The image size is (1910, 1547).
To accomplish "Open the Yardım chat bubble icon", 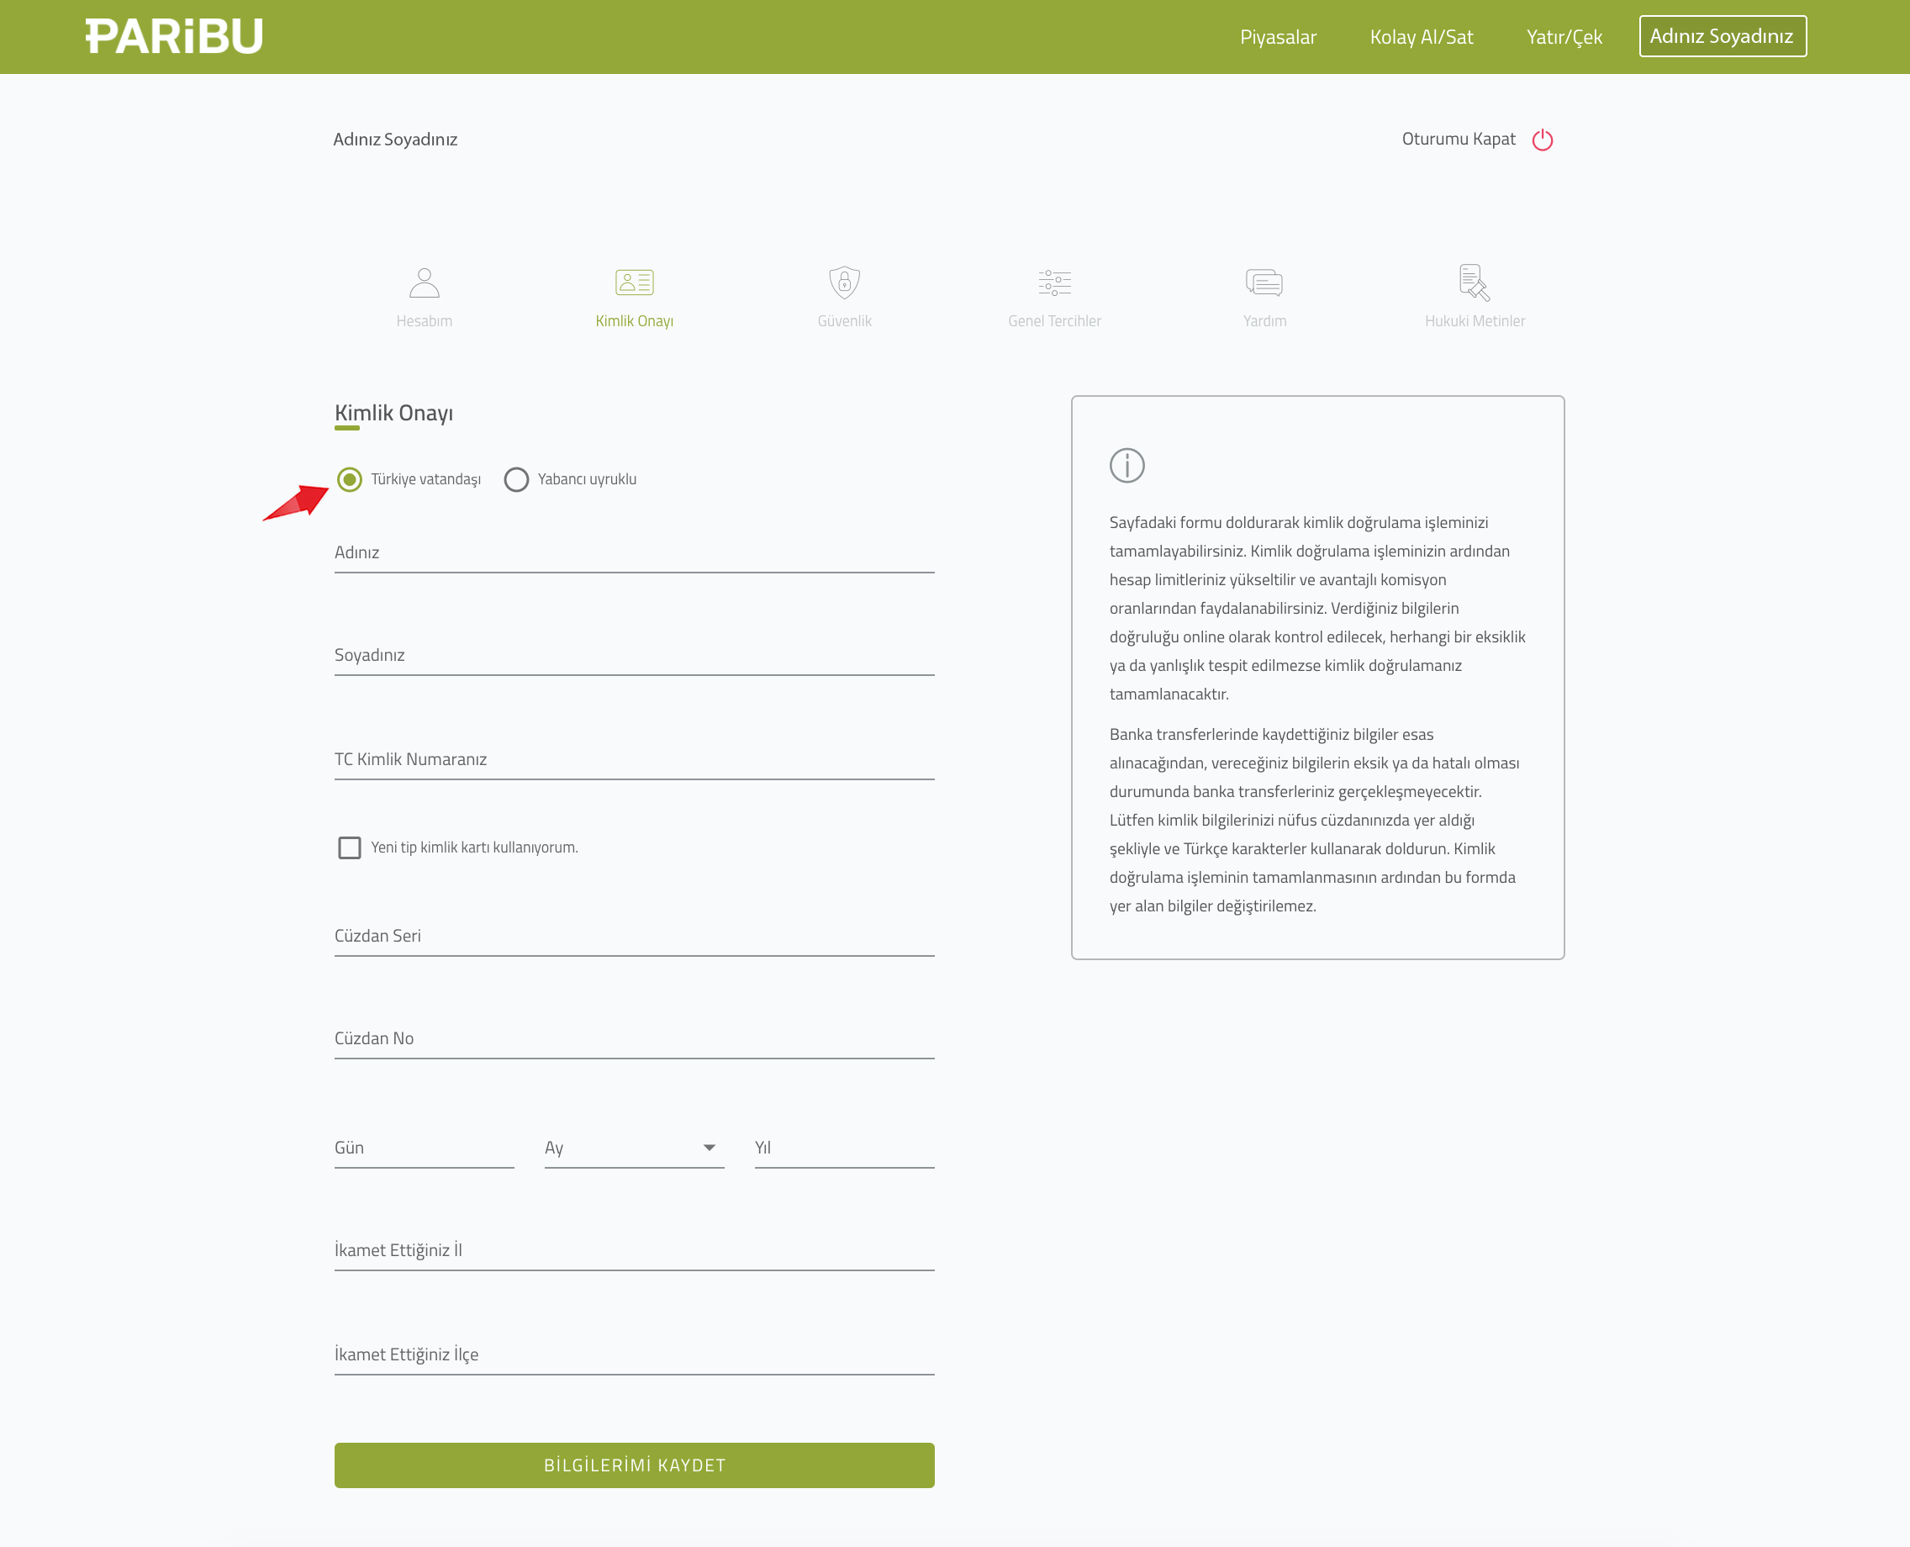I will pyautogui.click(x=1264, y=282).
